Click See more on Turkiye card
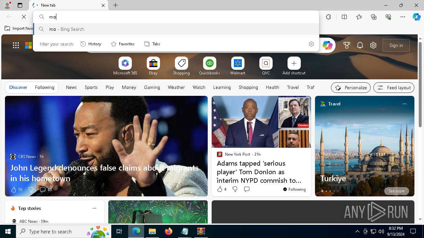The image size is (424, 238). 397,191
